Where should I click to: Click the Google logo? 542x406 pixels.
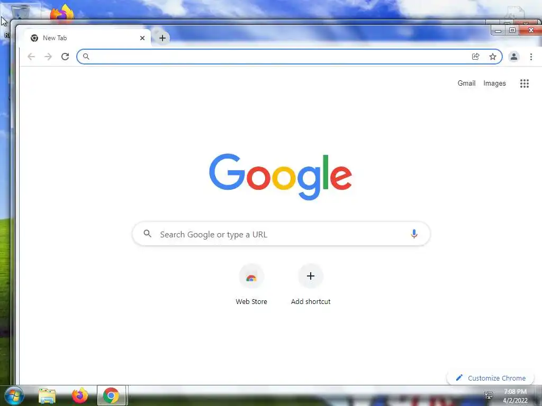281,177
